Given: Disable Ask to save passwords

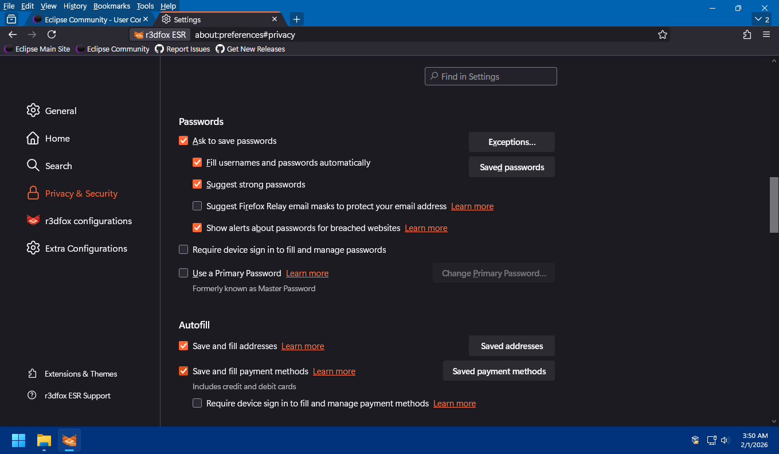Looking at the screenshot, I should click(x=183, y=141).
